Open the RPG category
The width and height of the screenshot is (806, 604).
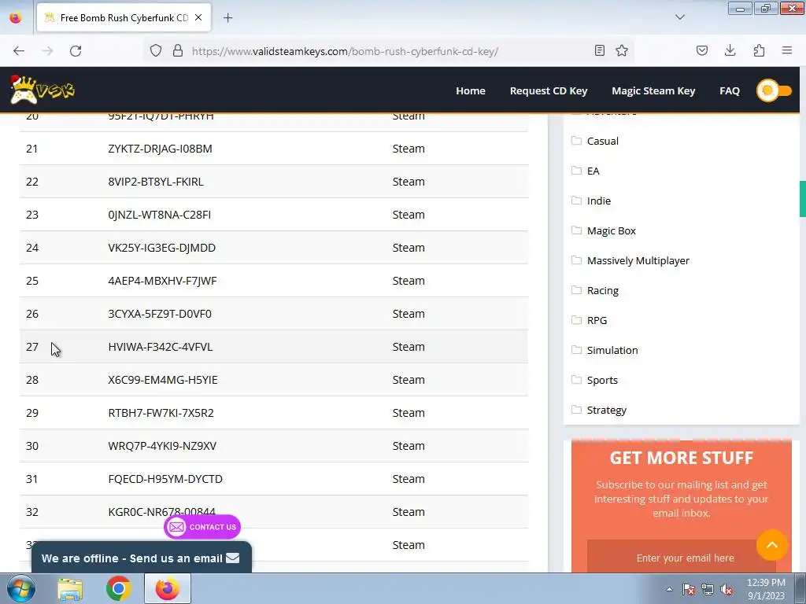click(x=597, y=320)
